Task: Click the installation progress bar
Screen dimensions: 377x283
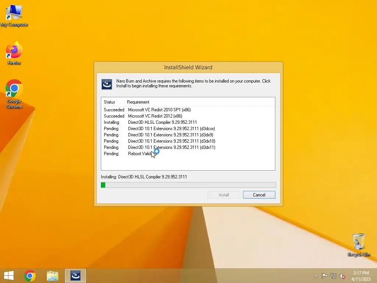Action: [x=188, y=185]
